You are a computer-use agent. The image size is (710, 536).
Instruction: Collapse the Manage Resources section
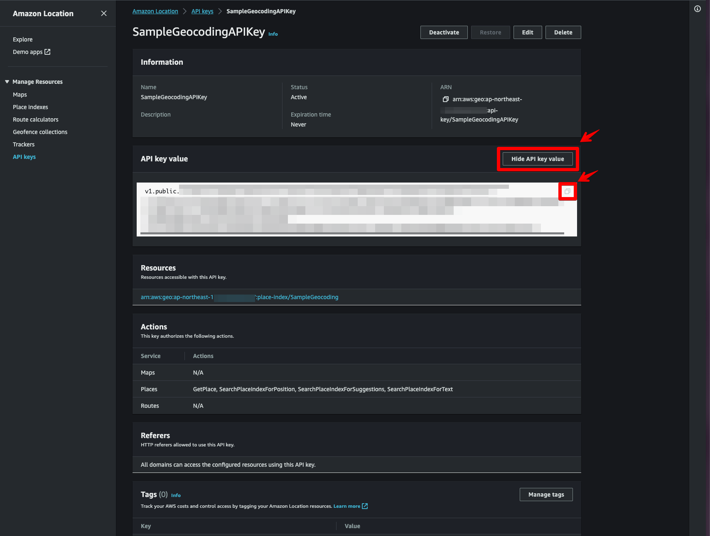point(7,82)
